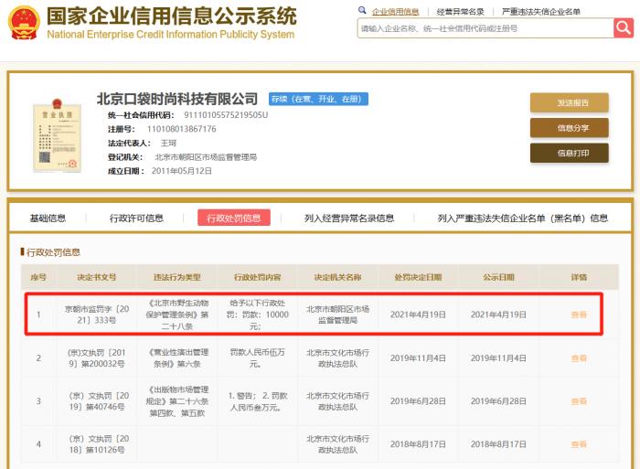Click the 信息分享 button
Image resolution: width=640 pixels, height=469 pixels.
[569, 128]
